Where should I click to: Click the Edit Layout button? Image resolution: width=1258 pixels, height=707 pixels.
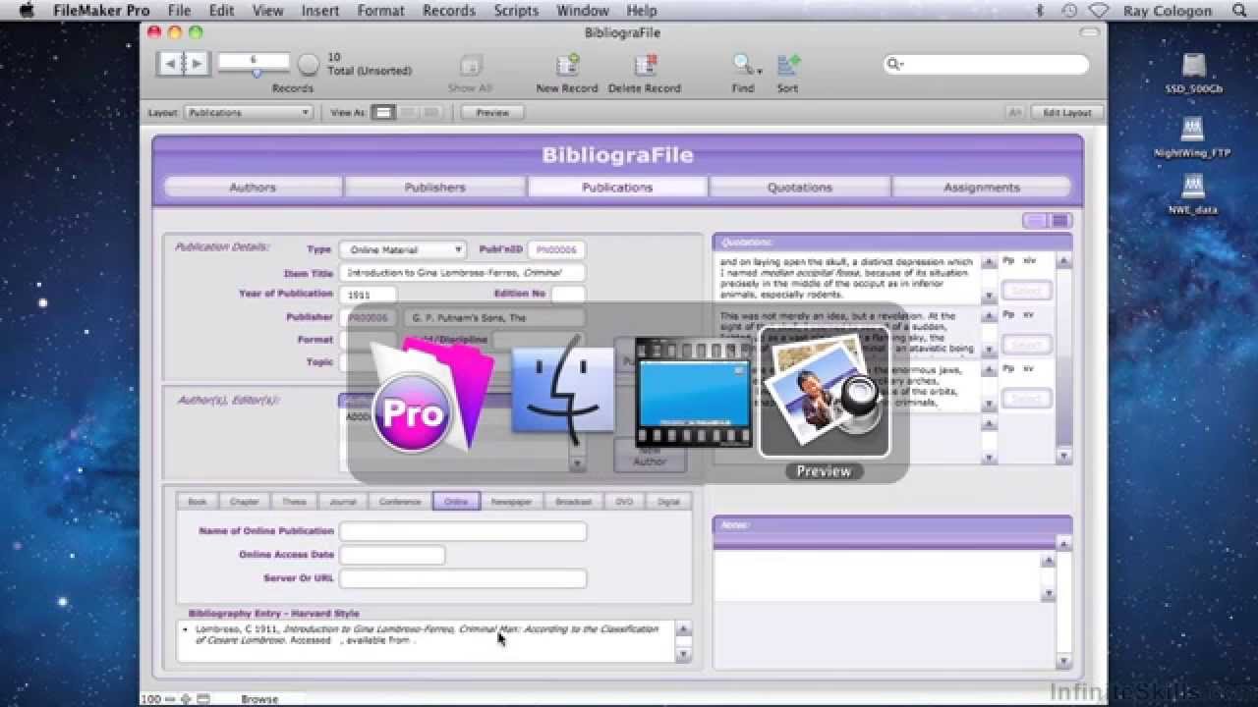(1067, 113)
